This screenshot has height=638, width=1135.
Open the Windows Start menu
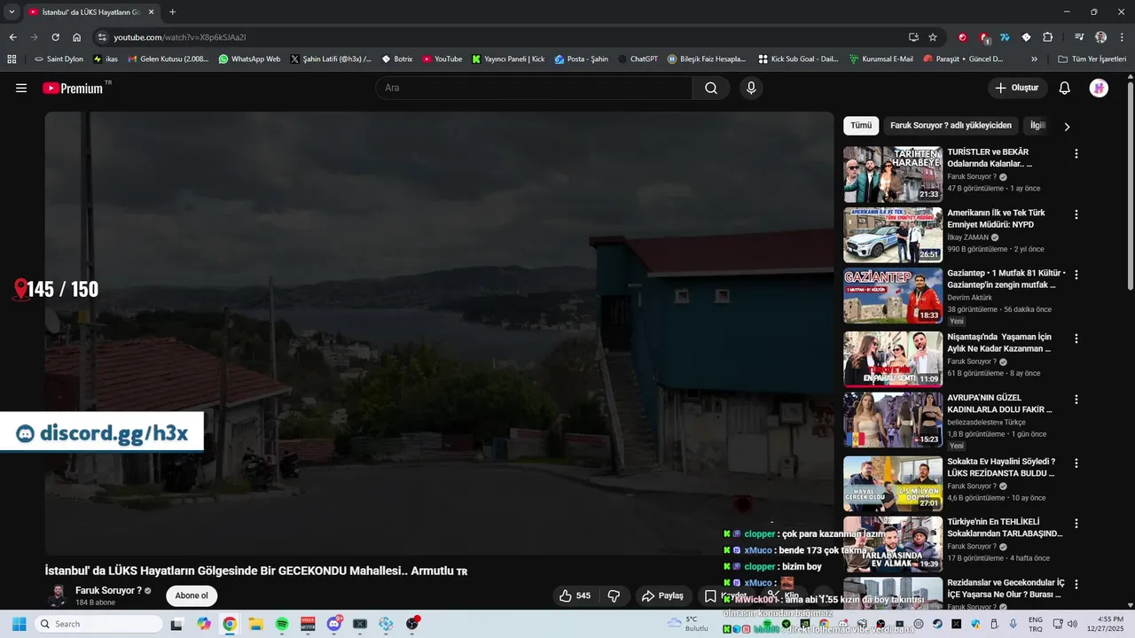click(19, 624)
